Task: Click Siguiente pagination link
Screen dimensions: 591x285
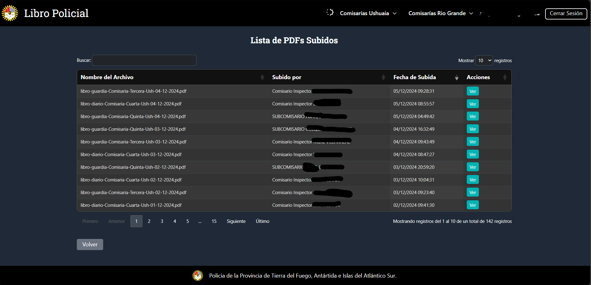Action: (236, 221)
